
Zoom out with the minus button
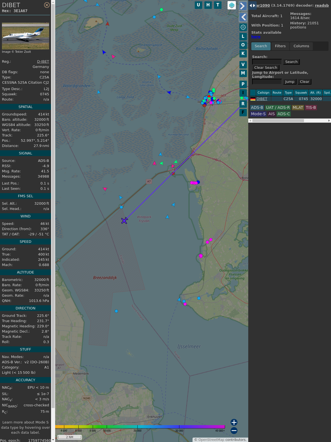234,430
